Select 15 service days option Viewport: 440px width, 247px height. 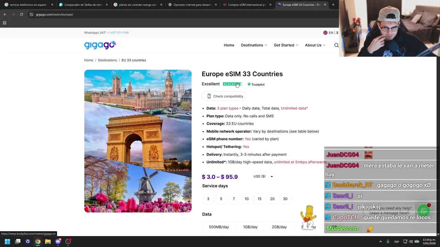260,199
